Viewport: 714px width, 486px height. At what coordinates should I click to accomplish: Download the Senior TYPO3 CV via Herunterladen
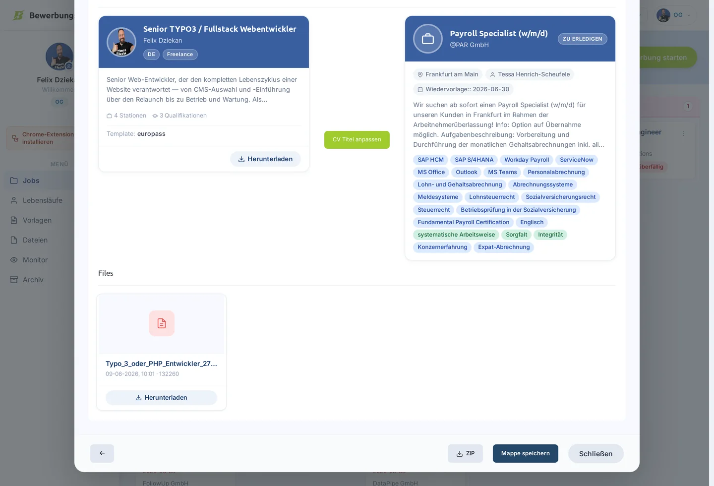pos(265,159)
